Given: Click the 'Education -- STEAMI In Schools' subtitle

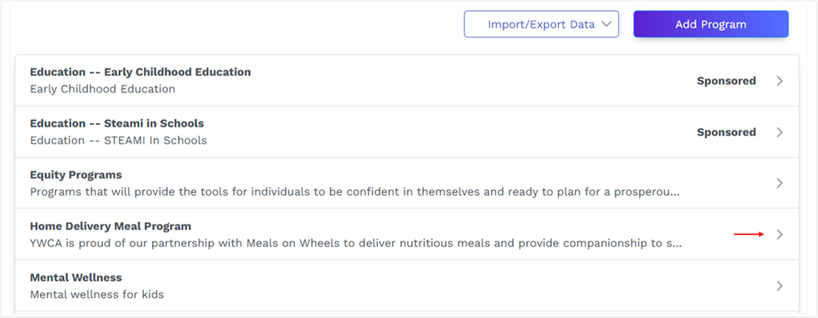Looking at the screenshot, I should click(x=119, y=140).
